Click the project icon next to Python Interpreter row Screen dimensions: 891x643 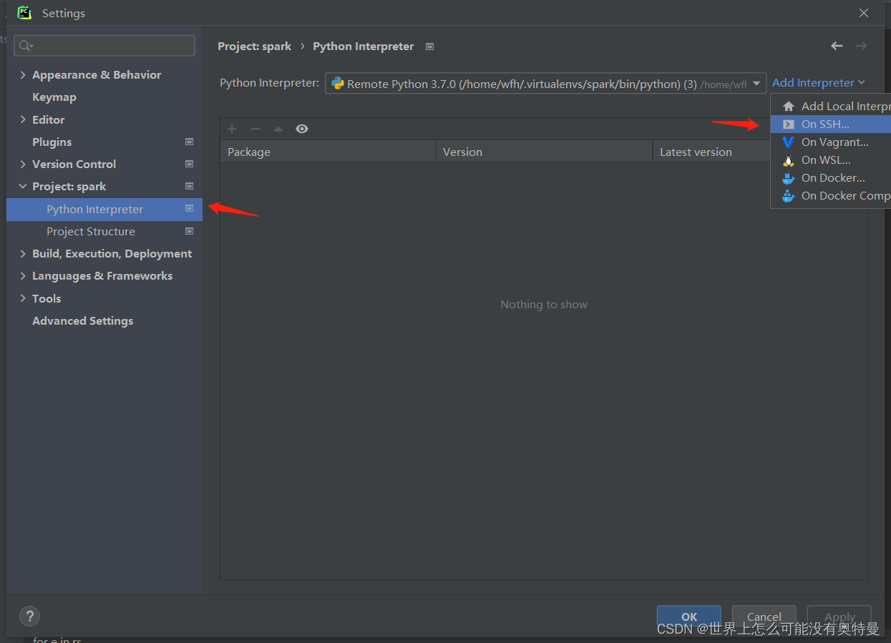[x=189, y=209]
